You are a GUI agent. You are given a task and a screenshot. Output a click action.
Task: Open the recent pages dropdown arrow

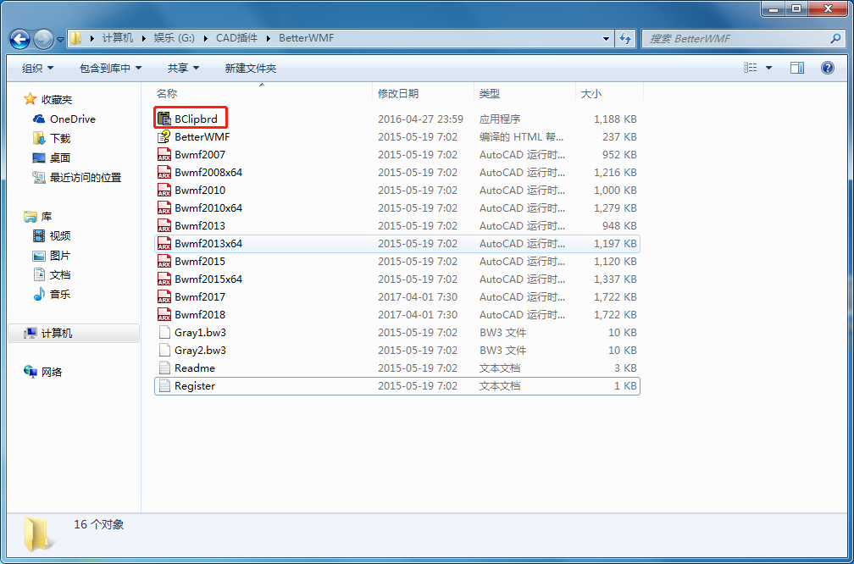tap(60, 39)
